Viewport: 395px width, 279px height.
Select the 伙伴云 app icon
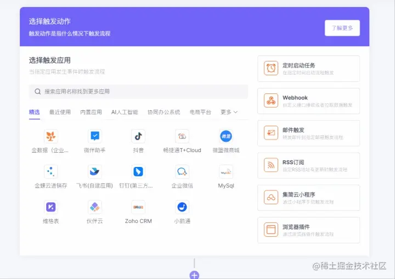[94, 207]
